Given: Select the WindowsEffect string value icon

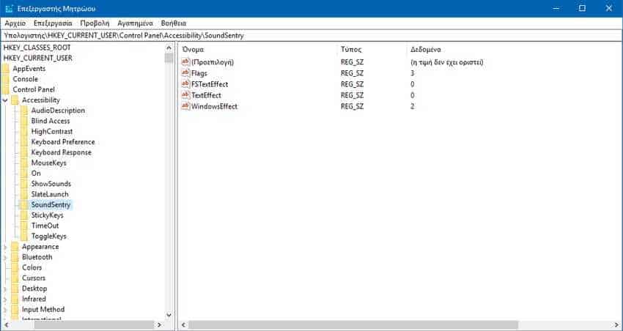Looking at the screenshot, I should (185, 106).
